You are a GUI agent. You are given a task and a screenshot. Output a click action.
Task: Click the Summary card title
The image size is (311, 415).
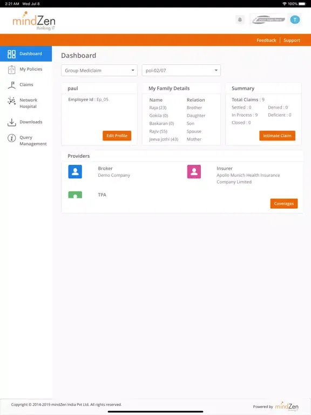point(243,89)
